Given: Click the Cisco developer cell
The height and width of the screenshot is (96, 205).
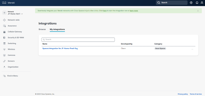Looking at the screenshot, I should 123,48.
